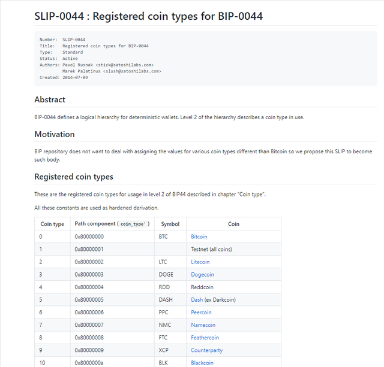Click the hardened derivation sentence
The image size is (384, 367).
click(x=97, y=208)
